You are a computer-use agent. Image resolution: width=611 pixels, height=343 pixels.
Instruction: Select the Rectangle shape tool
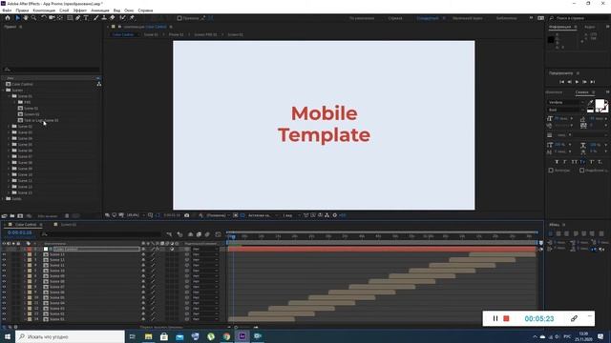[70, 18]
